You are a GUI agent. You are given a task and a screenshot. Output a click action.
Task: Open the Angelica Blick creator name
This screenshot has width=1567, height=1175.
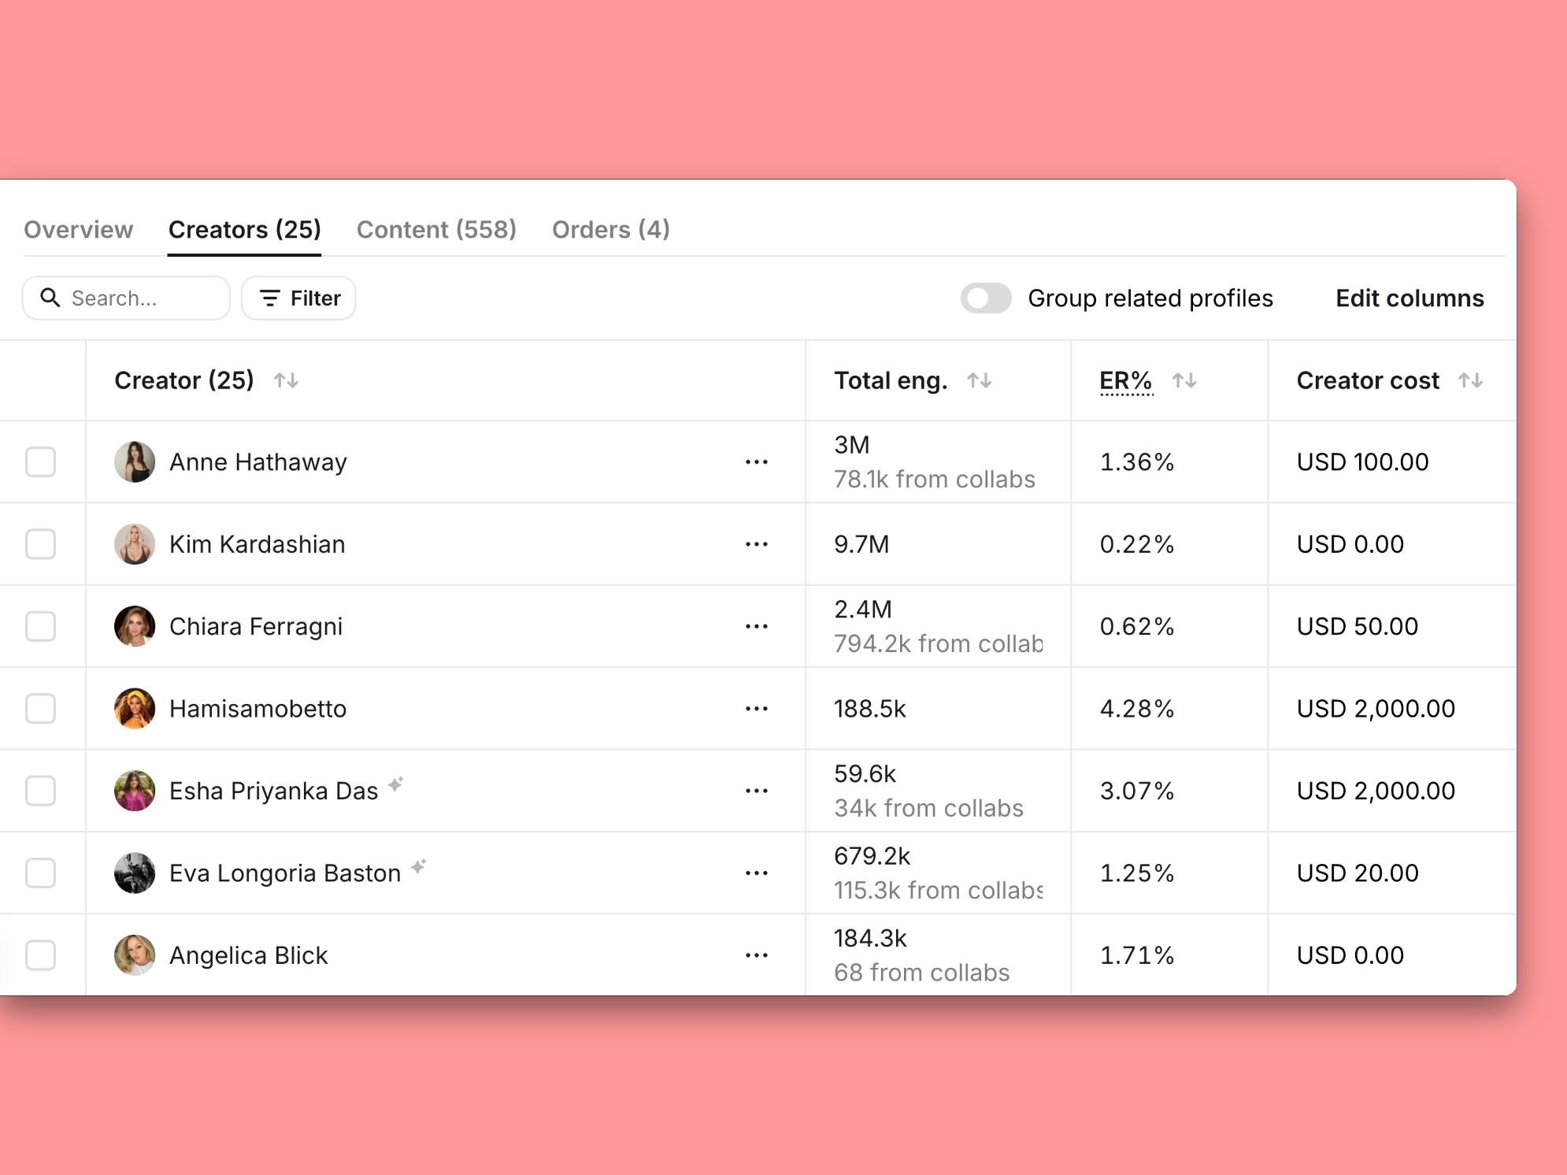tap(248, 955)
